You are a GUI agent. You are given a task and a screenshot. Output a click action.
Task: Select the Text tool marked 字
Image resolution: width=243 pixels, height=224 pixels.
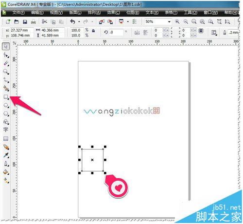(6, 130)
